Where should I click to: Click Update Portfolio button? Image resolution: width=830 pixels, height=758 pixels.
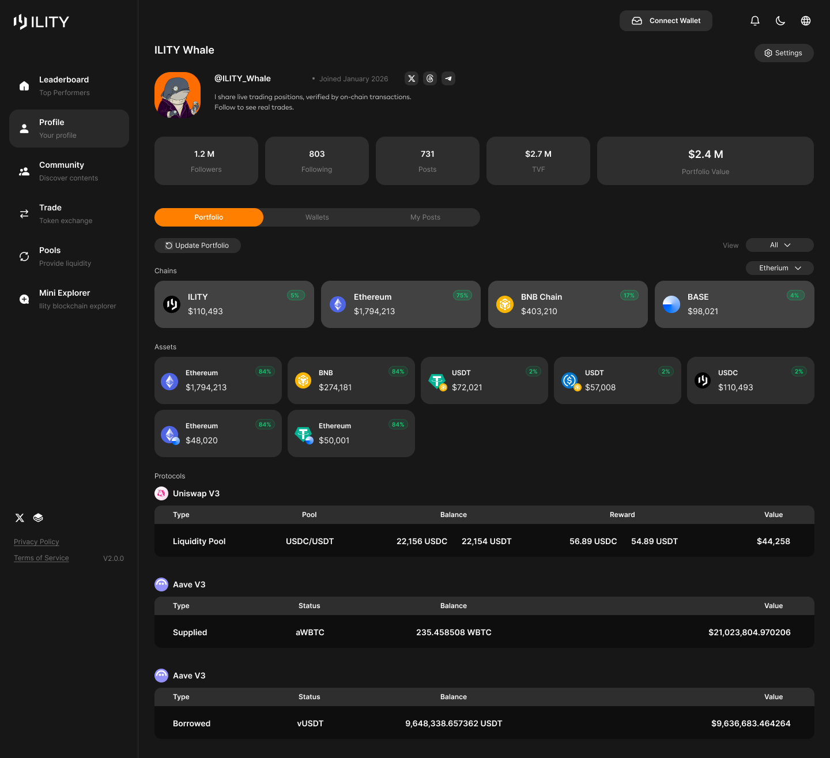coord(198,246)
